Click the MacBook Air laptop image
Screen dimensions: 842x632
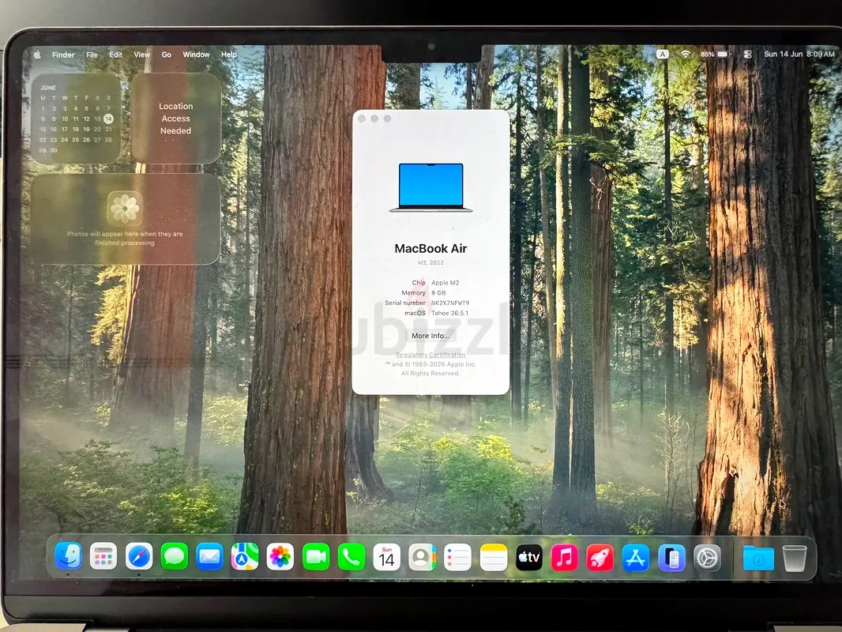[x=430, y=187]
